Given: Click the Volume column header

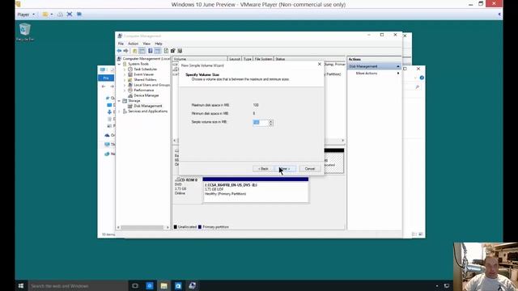Looking at the screenshot, I should click(200, 59).
